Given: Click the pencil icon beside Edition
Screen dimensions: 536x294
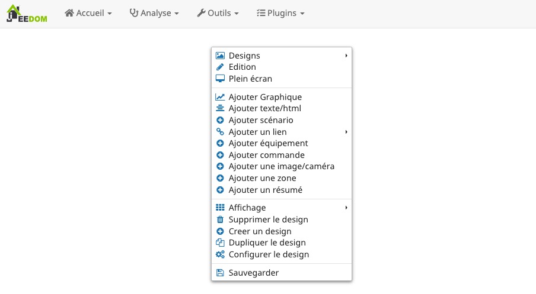Looking at the screenshot, I should click(220, 67).
